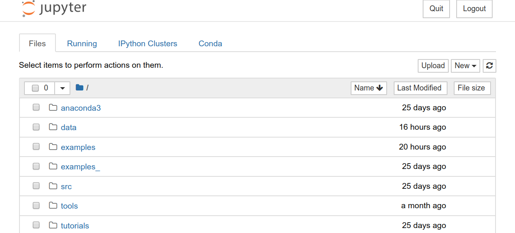Viewport: 515px width, 233px height.
Task: Click the refresh notebook list icon
Action: (489, 66)
